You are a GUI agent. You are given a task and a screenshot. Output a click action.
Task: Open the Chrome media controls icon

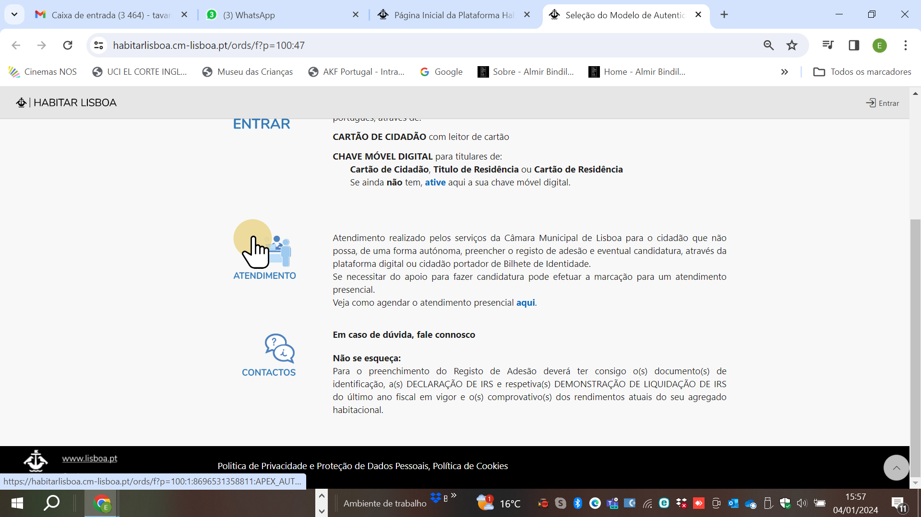[x=828, y=46]
